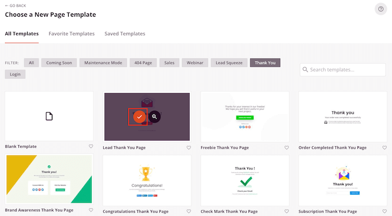
Task: Open the help question mark icon
Action: pos(380,9)
